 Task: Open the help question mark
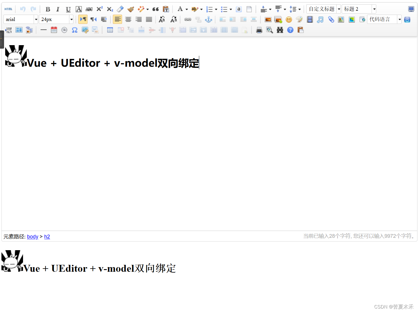point(290,30)
